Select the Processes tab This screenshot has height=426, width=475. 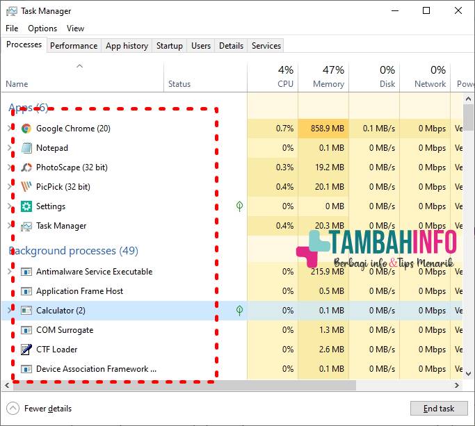[x=24, y=44]
